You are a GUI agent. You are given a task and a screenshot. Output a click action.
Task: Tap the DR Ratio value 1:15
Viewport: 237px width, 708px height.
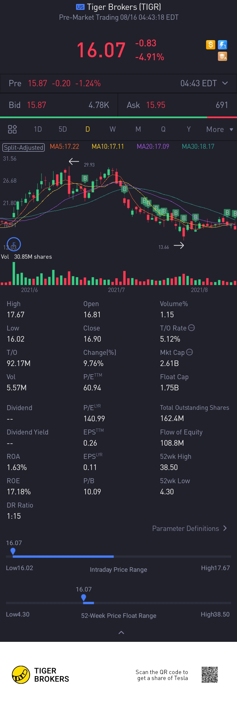[14, 516]
